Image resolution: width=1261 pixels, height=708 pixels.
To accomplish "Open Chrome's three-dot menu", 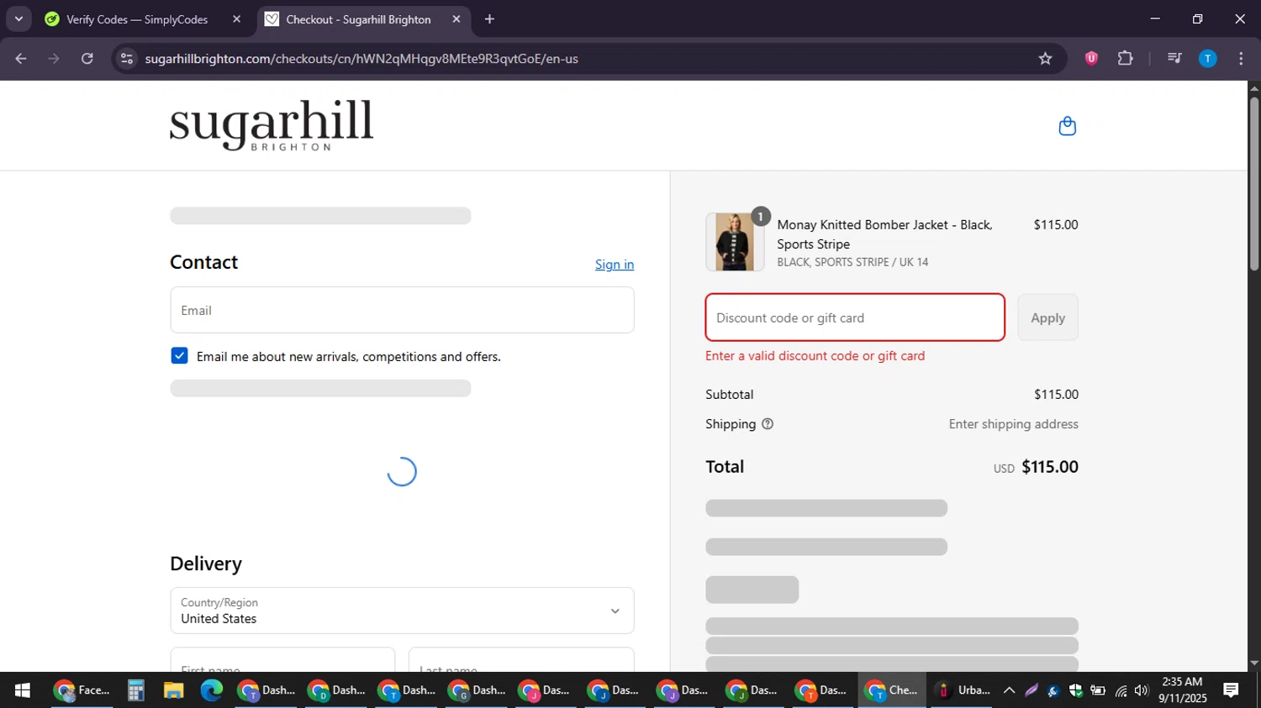I will pyautogui.click(x=1241, y=59).
